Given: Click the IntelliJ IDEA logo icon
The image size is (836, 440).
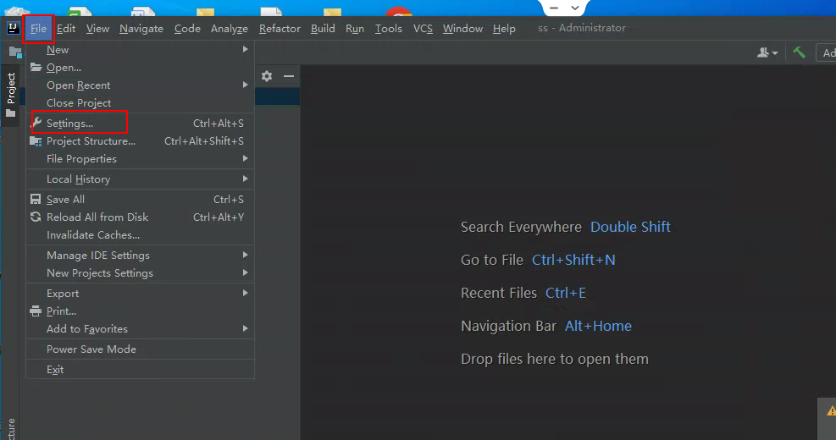Looking at the screenshot, I should click(13, 28).
